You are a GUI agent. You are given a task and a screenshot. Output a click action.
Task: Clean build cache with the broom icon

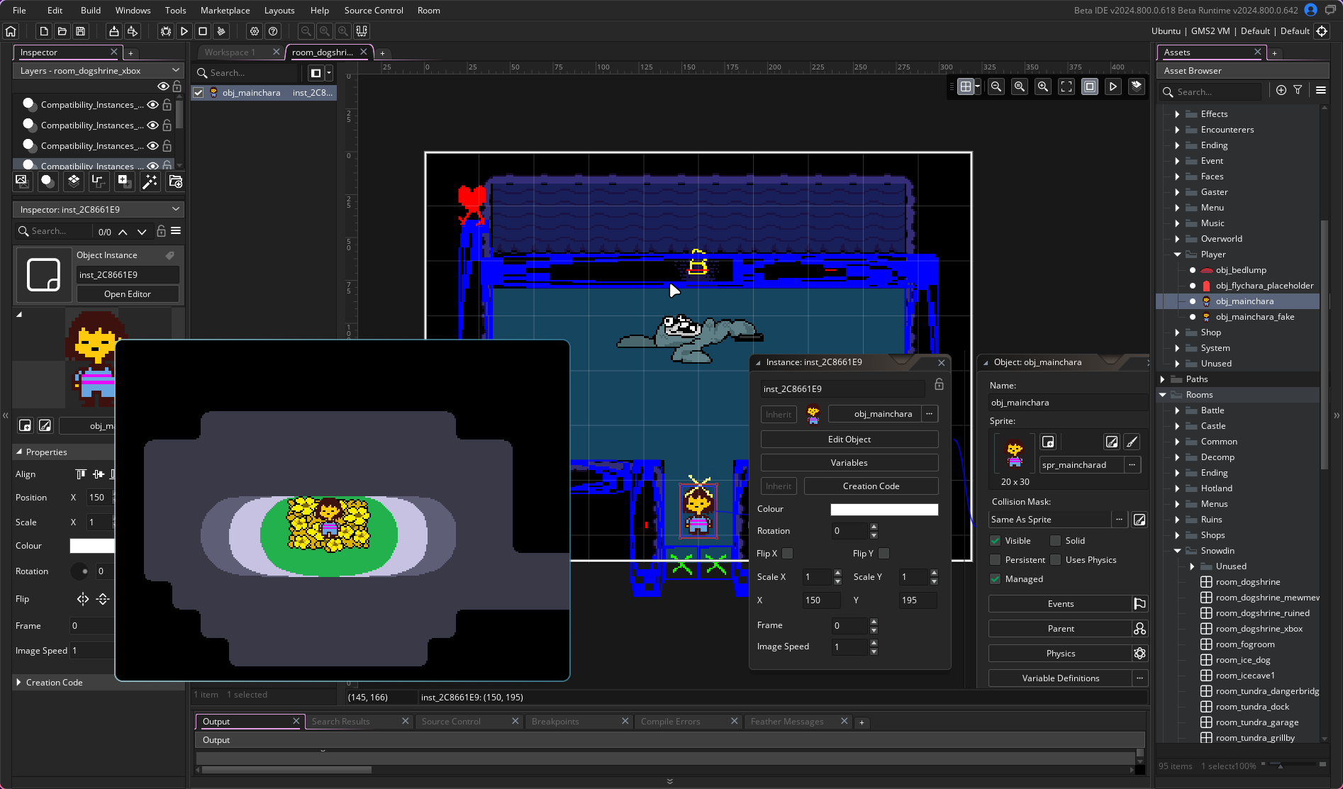click(x=221, y=31)
